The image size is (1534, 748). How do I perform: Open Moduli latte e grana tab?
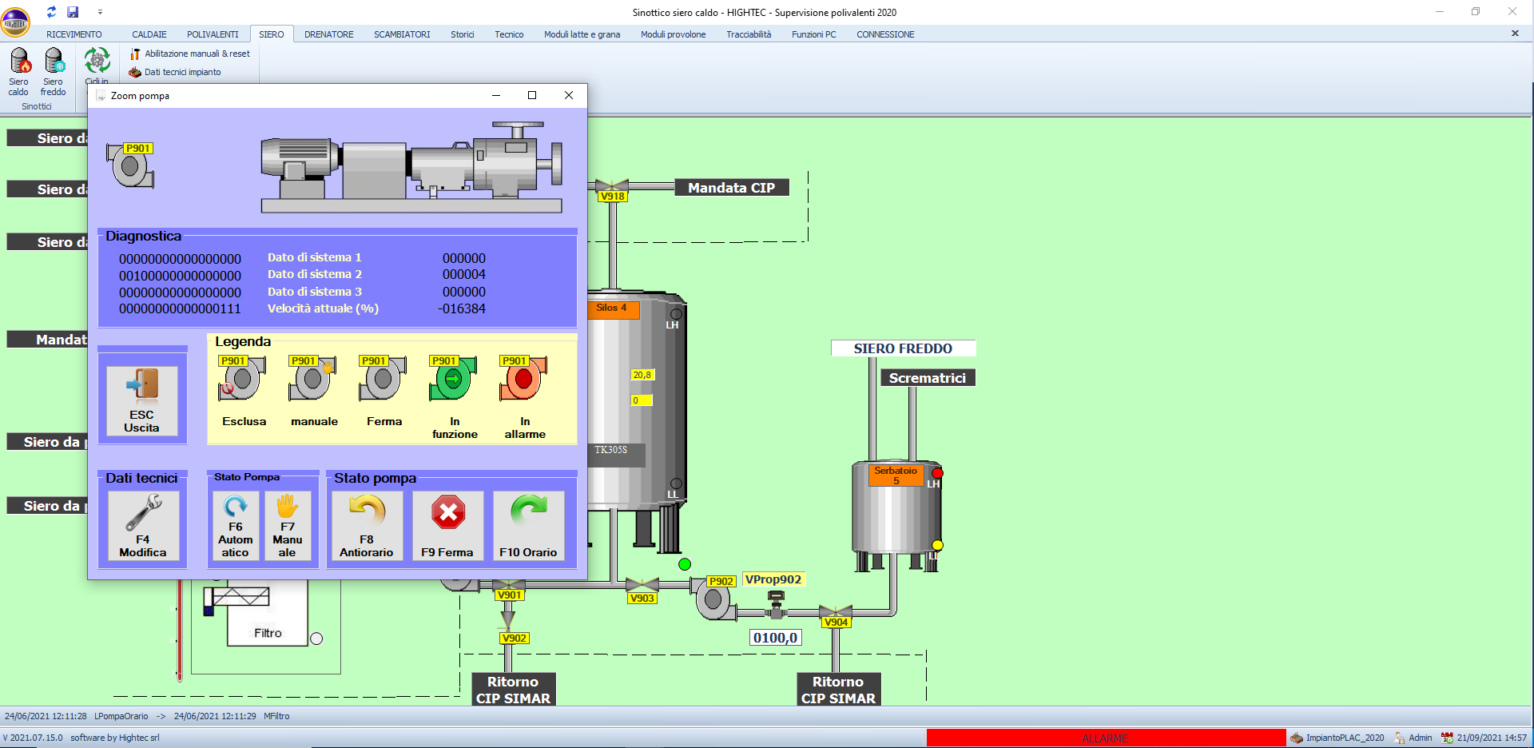point(582,34)
